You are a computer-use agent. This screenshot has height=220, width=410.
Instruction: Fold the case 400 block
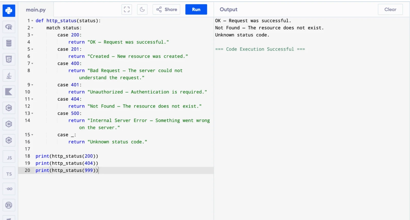click(x=32, y=64)
